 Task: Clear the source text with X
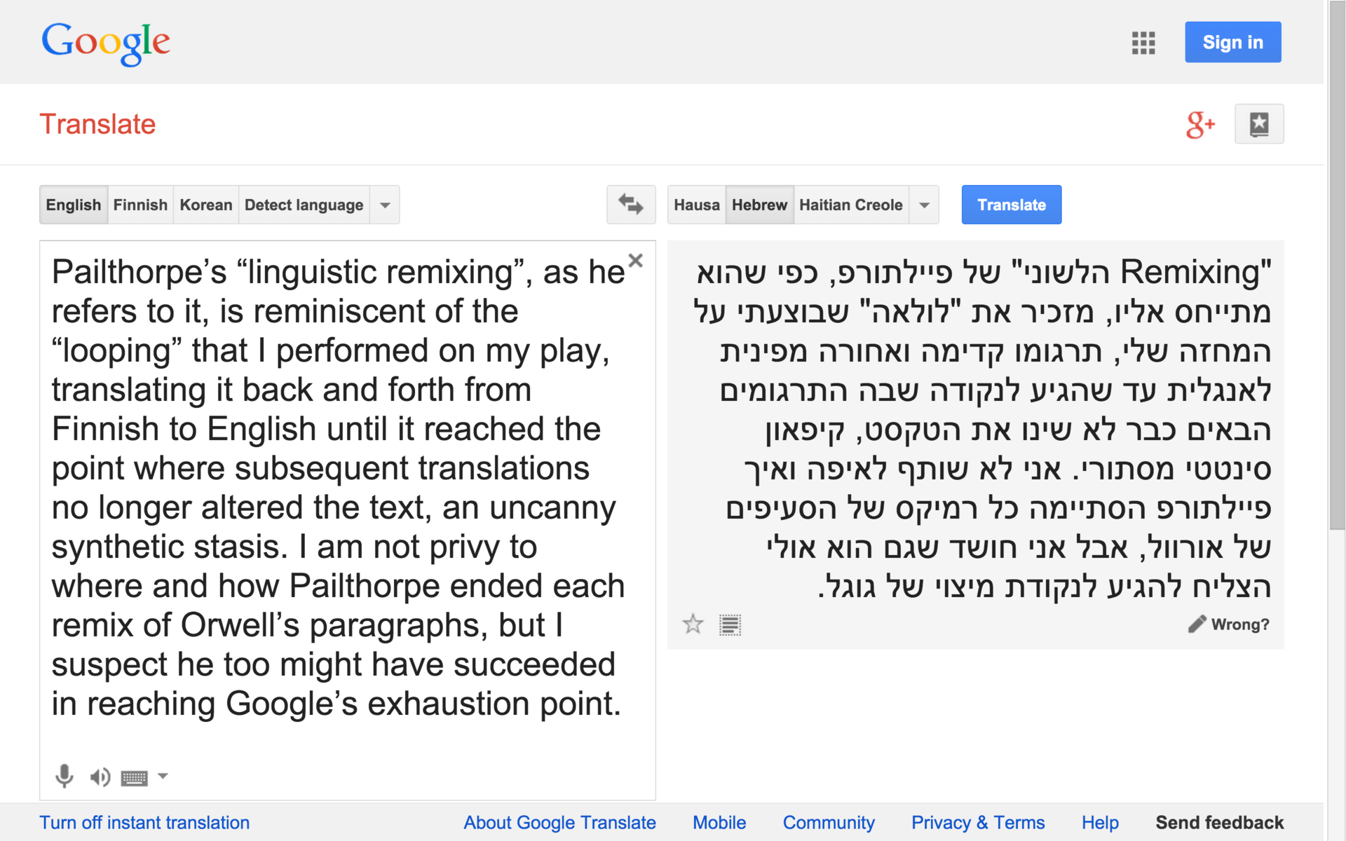pos(635,261)
